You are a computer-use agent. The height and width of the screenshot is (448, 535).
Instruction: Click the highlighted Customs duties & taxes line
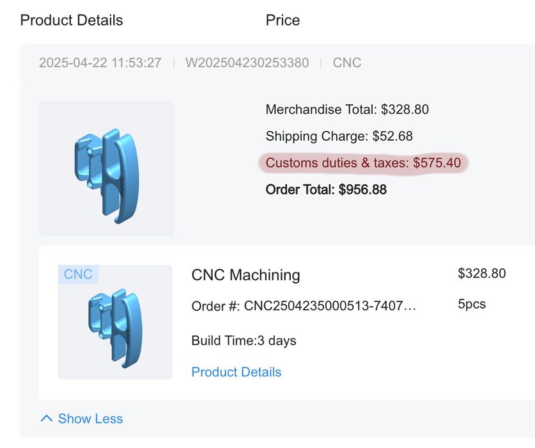(363, 163)
